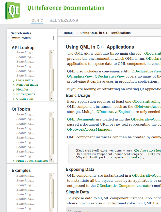Viewport: 161px width, 212px height.
Task: Go to Home breadcrumb
Action: 68,33
